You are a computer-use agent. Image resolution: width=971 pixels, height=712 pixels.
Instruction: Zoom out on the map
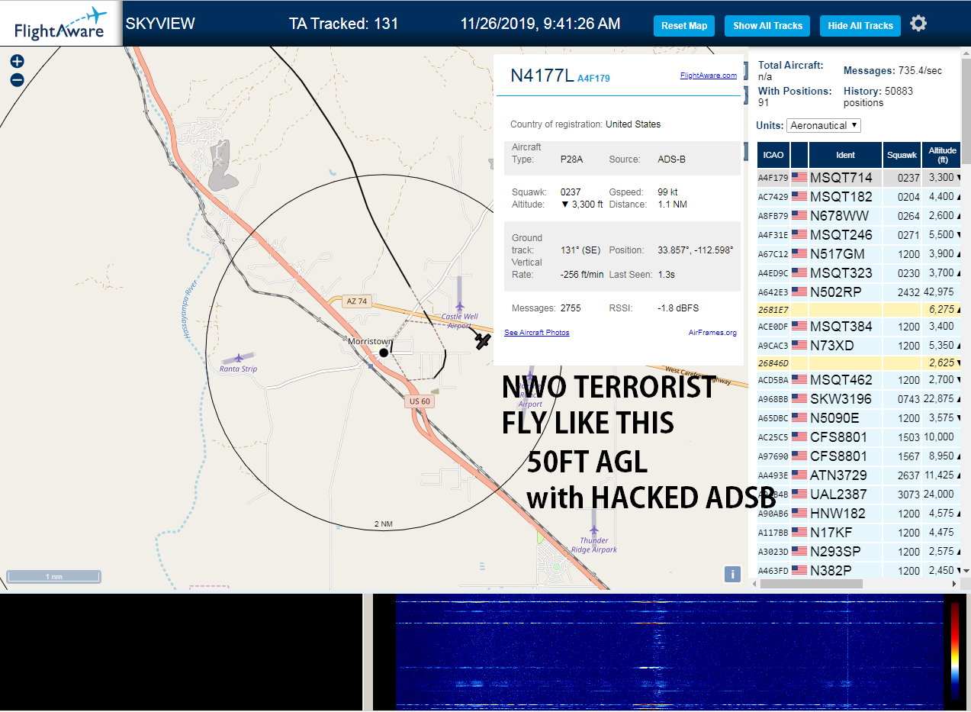tap(17, 80)
